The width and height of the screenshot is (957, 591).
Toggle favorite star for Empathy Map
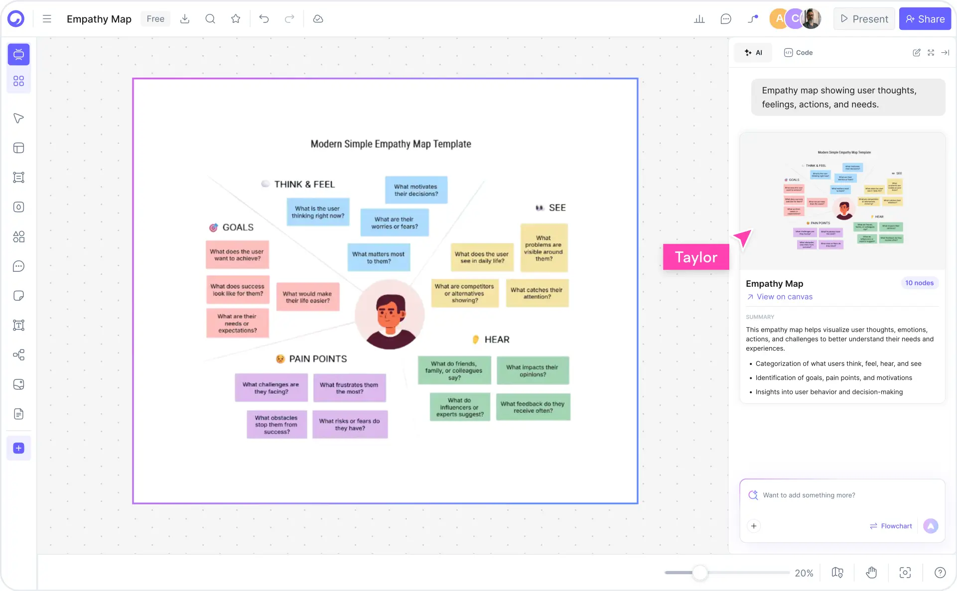tap(235, 18)
